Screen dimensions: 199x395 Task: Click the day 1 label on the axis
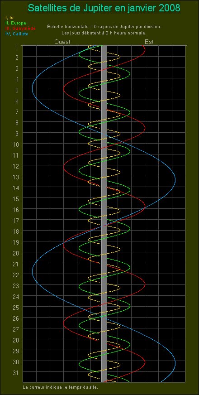[x=17, y=47]
